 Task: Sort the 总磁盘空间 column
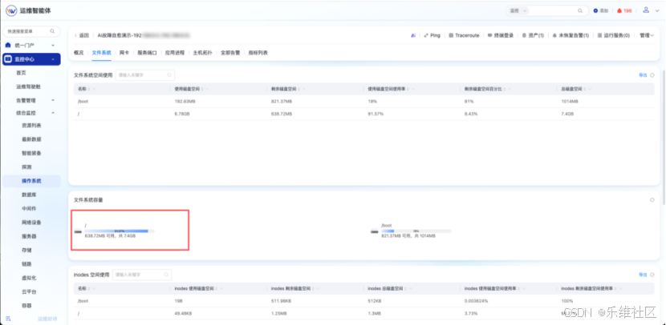pyautogui.click(x=583, y=89)
